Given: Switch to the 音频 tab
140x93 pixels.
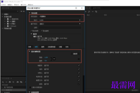Looking at the screenshot, I should coord(43,47).
